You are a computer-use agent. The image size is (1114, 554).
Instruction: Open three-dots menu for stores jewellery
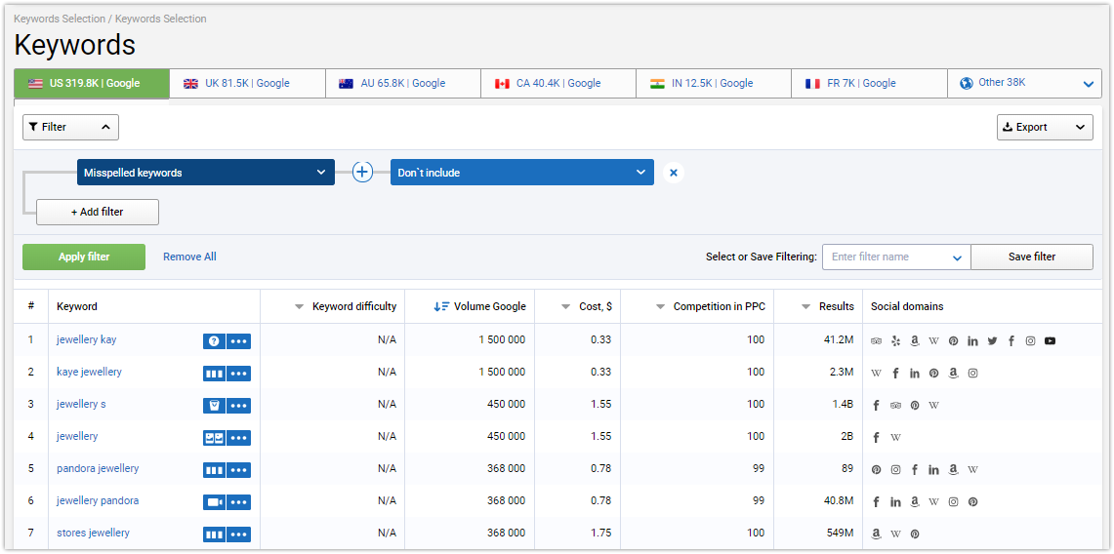238,534
